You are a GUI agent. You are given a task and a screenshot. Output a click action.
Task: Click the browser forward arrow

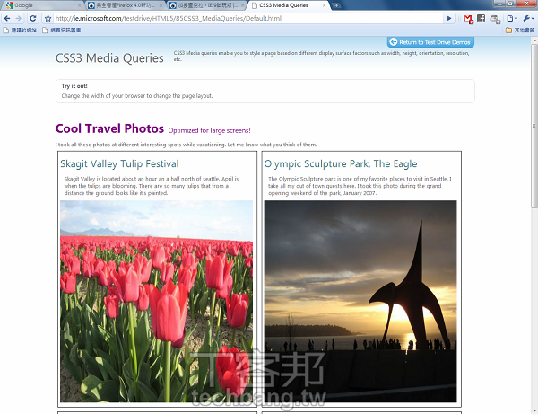pos(19,18)
